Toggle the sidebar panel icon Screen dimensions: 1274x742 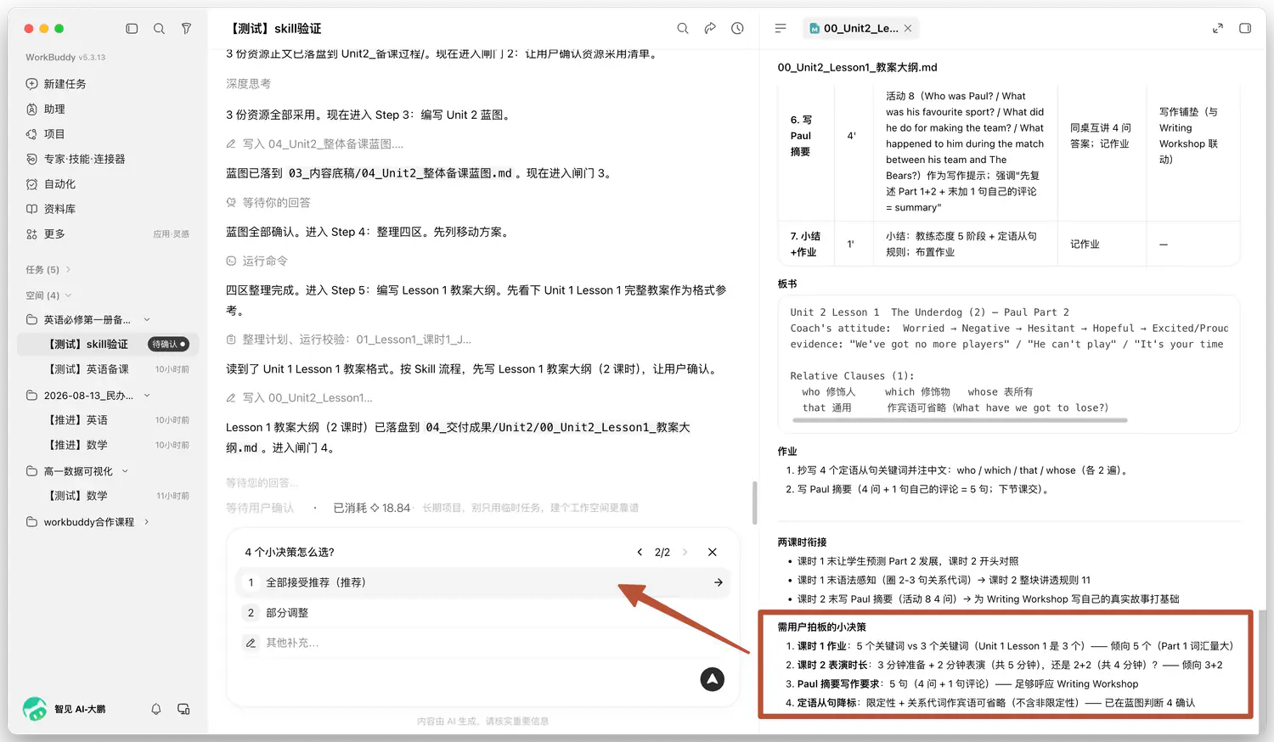(x=132, y=28)
